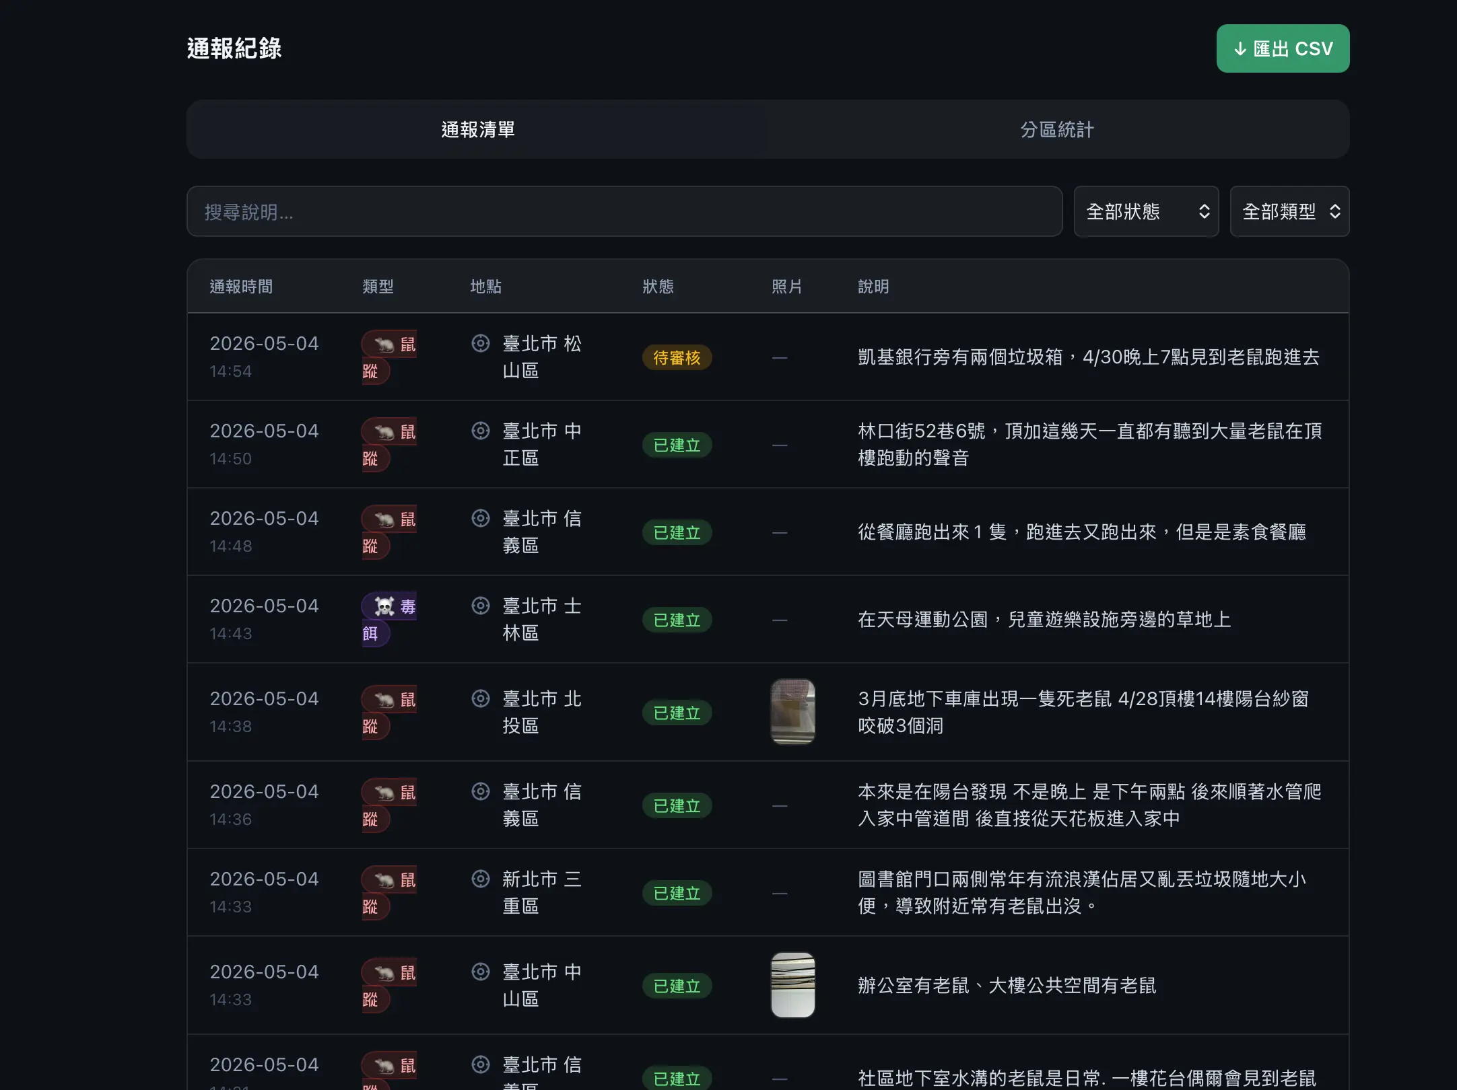Screen dimensions: 1457x1090
Task: Open the 全部狀態 status dropdown
Action: (1146, 211)
